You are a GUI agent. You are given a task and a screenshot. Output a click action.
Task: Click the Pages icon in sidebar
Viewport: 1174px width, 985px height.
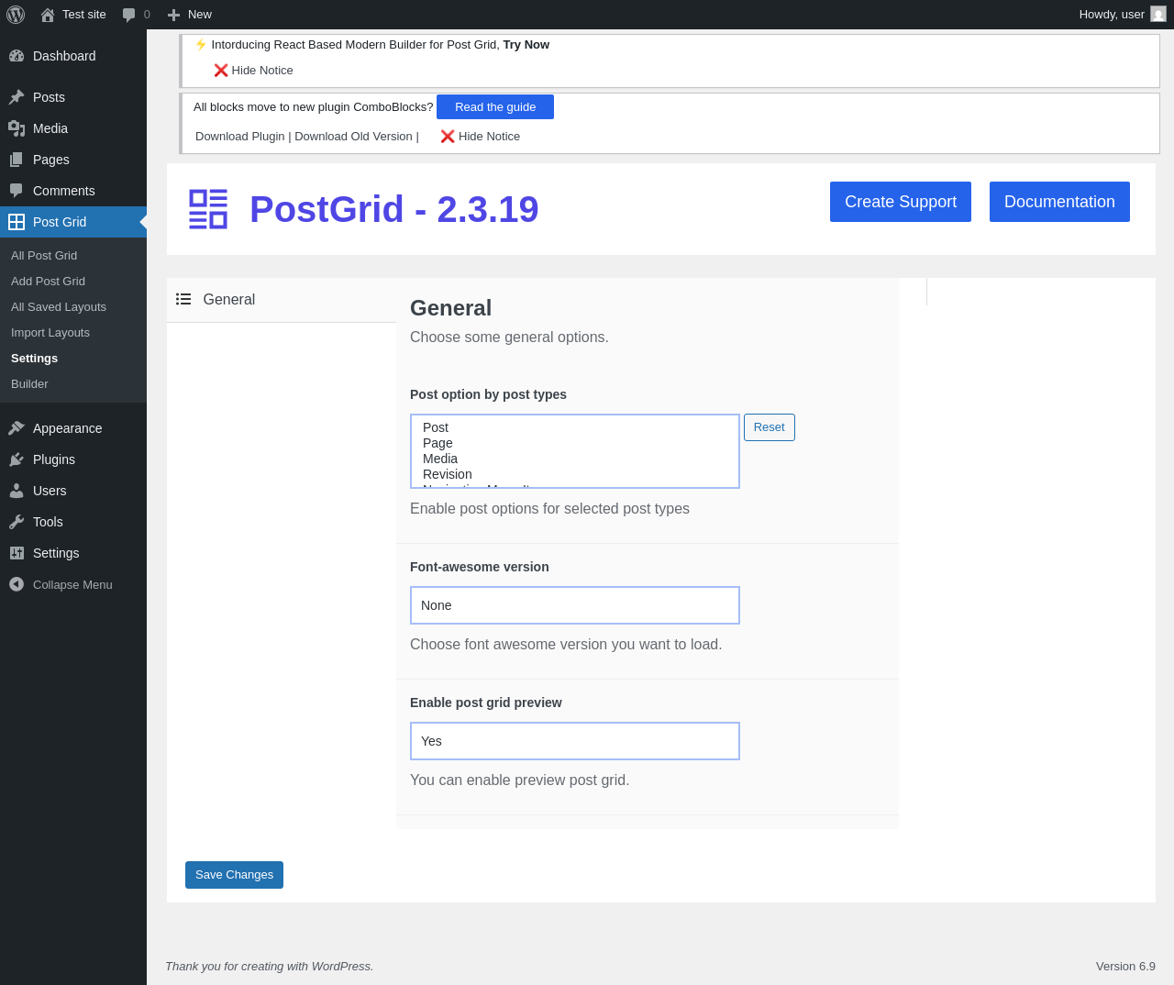coord(17,160)
